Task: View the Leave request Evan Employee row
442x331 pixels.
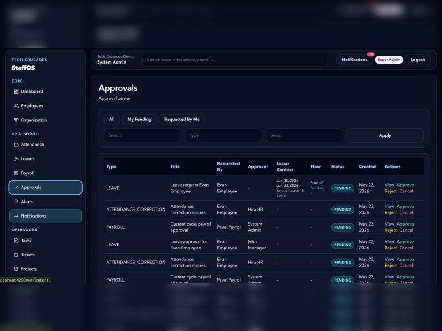Action: click(x=389, y=185)
